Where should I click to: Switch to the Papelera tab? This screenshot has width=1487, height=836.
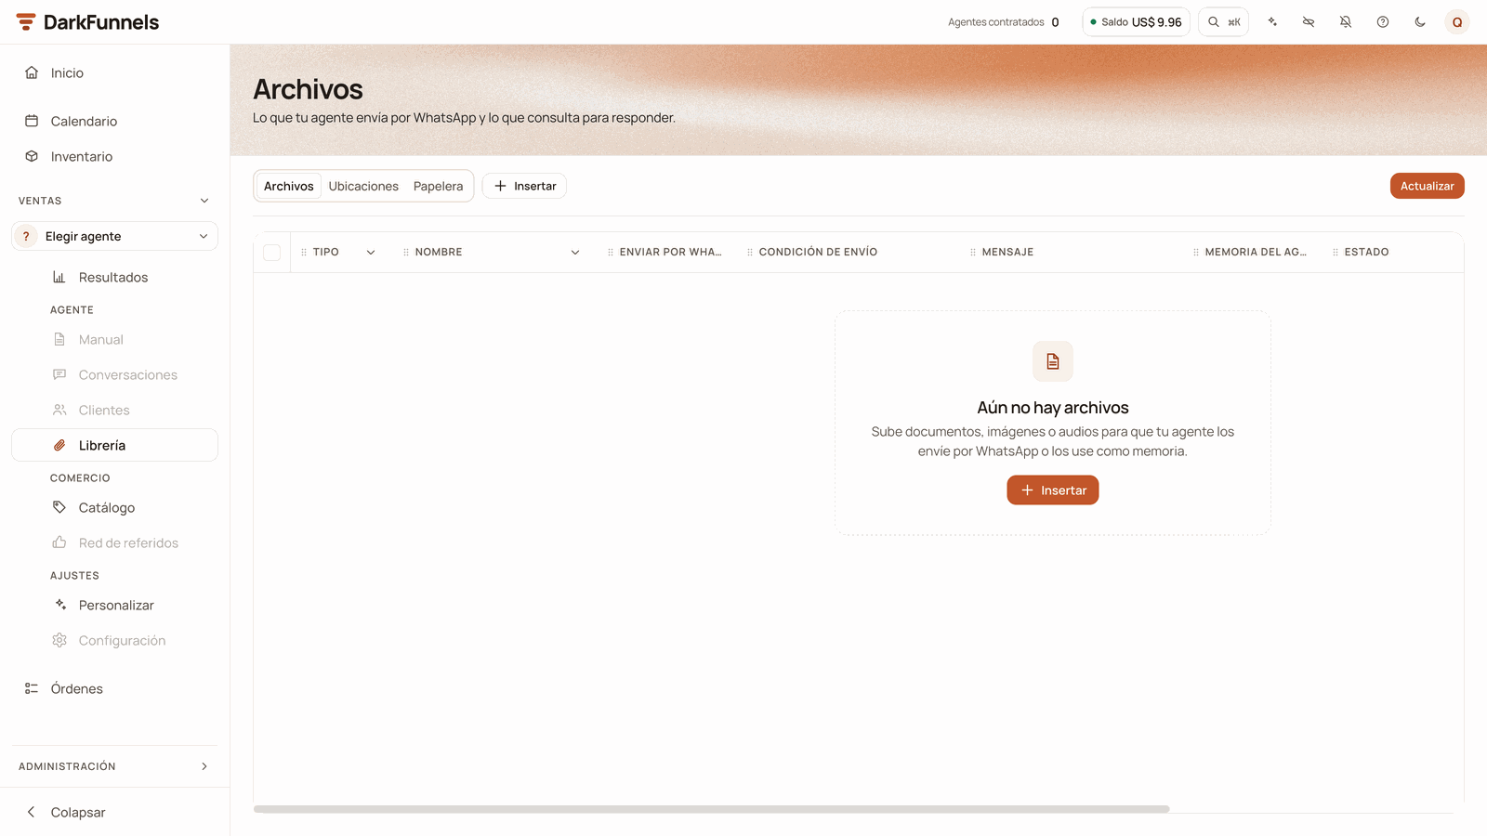click(439, 186)
